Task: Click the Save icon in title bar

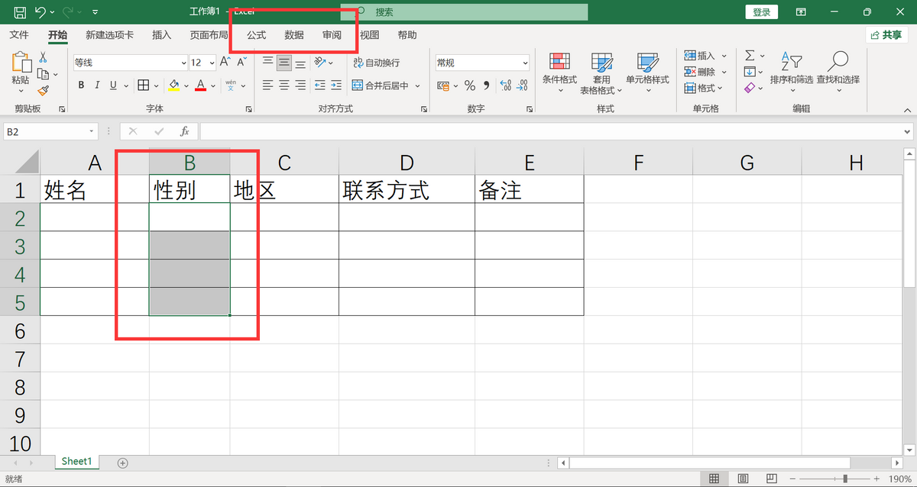Action: 20,12
